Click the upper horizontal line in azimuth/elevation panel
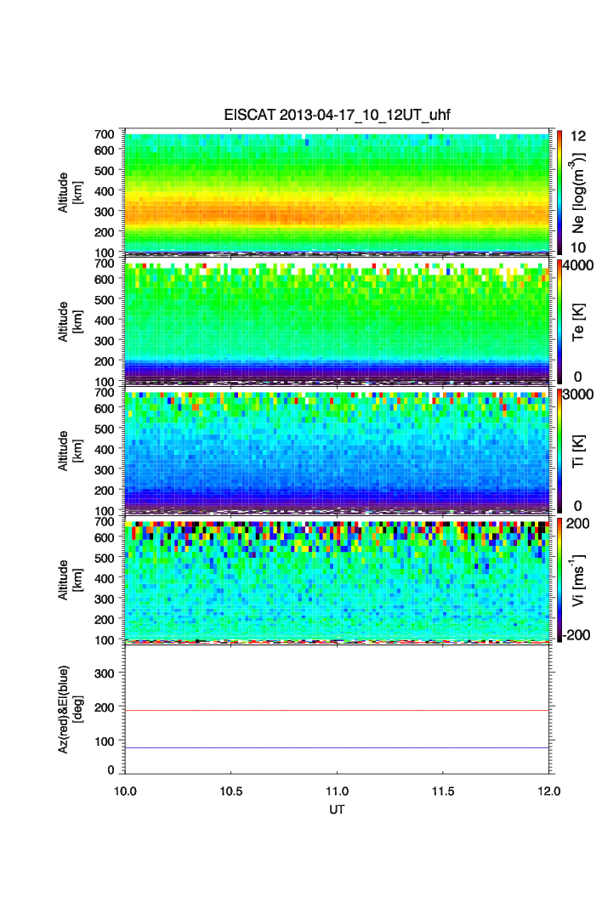This screenshot has height=903, width=602. (338, 710)
